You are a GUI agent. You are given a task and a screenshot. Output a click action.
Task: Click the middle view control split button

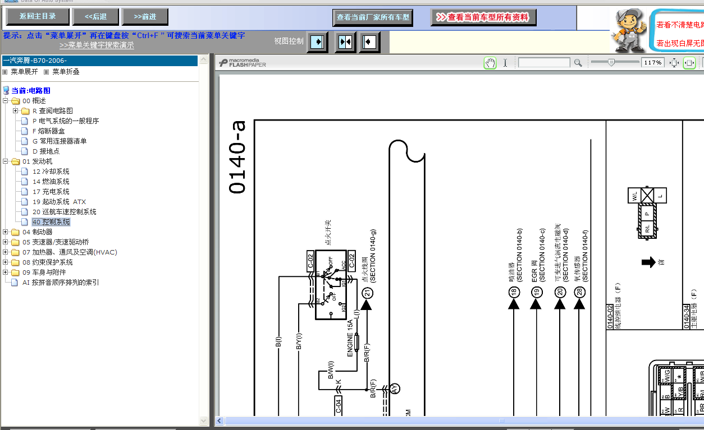click(x=345, y=42)
